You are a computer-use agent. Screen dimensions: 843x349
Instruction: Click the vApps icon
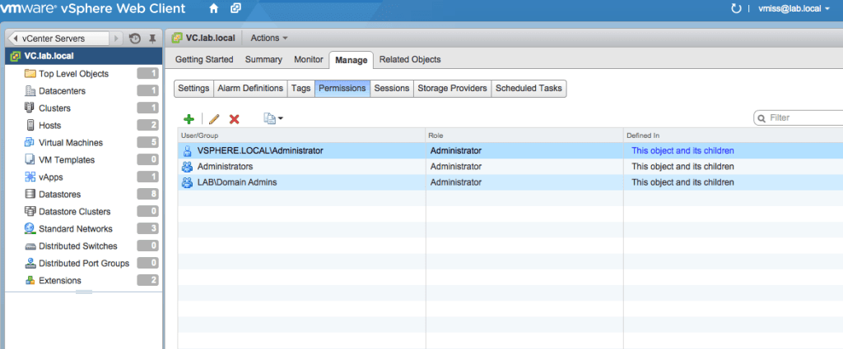pyautogui.click(x=30, y=177)
